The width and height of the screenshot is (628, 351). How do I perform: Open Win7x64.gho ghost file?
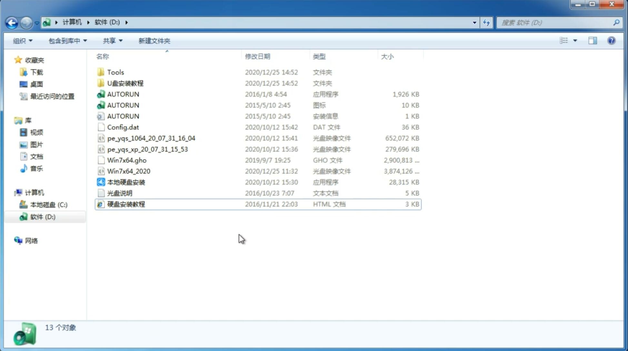pos(127,160)
